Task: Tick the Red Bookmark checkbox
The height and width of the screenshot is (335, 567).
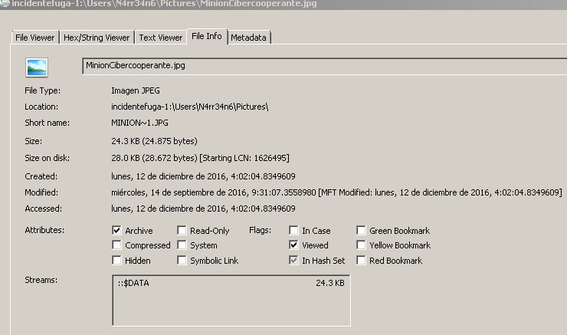Action: [361, 261]
